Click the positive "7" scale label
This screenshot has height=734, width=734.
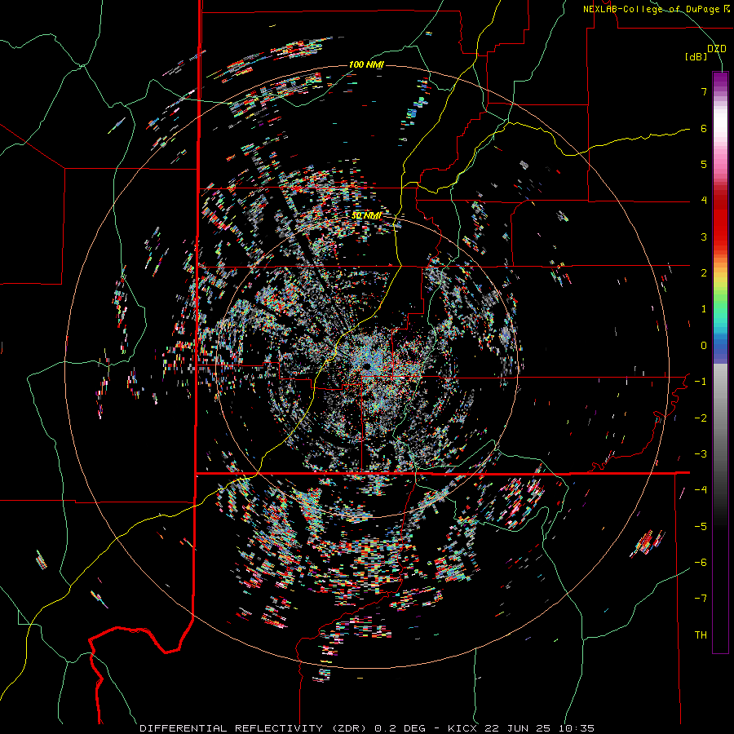point(704,91)
